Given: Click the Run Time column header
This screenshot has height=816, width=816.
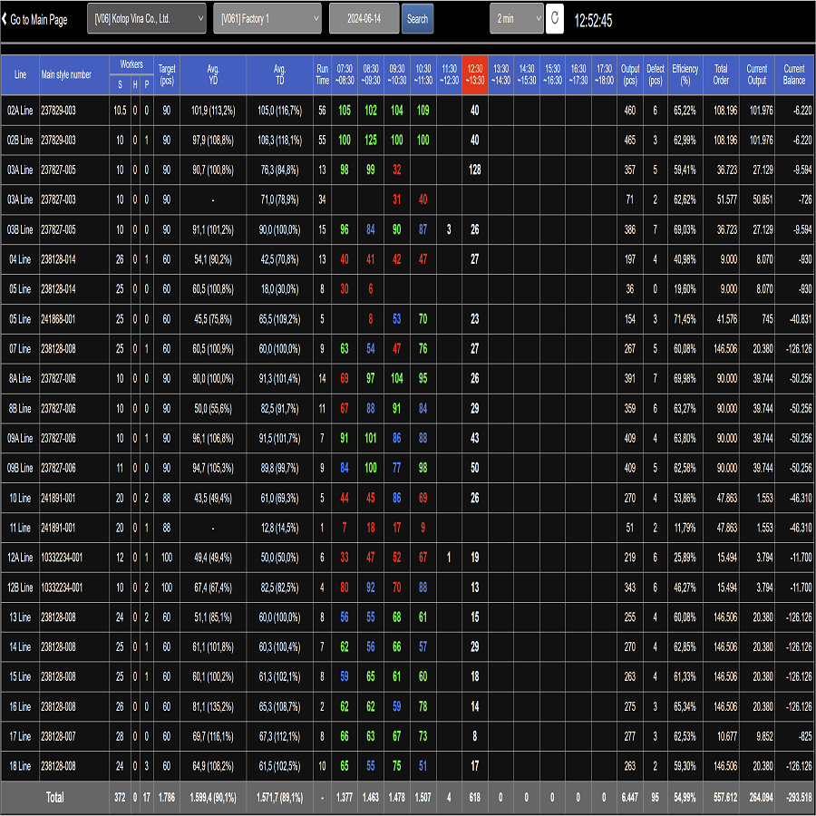Looking at the screenshot, I should 323,74.
